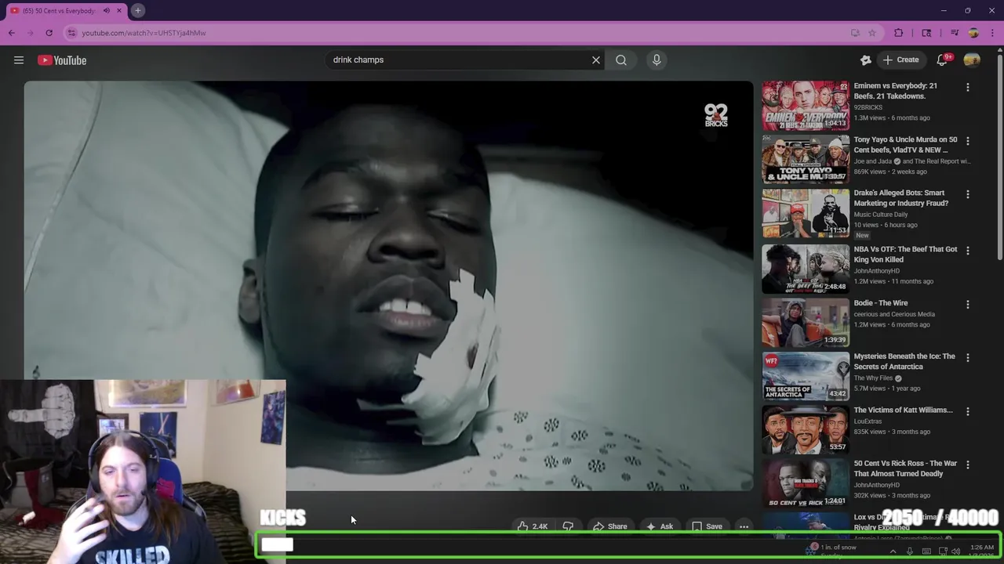1004x564 pixels.
Task: Open a new browser tab
Action: (x=137, y=10)
